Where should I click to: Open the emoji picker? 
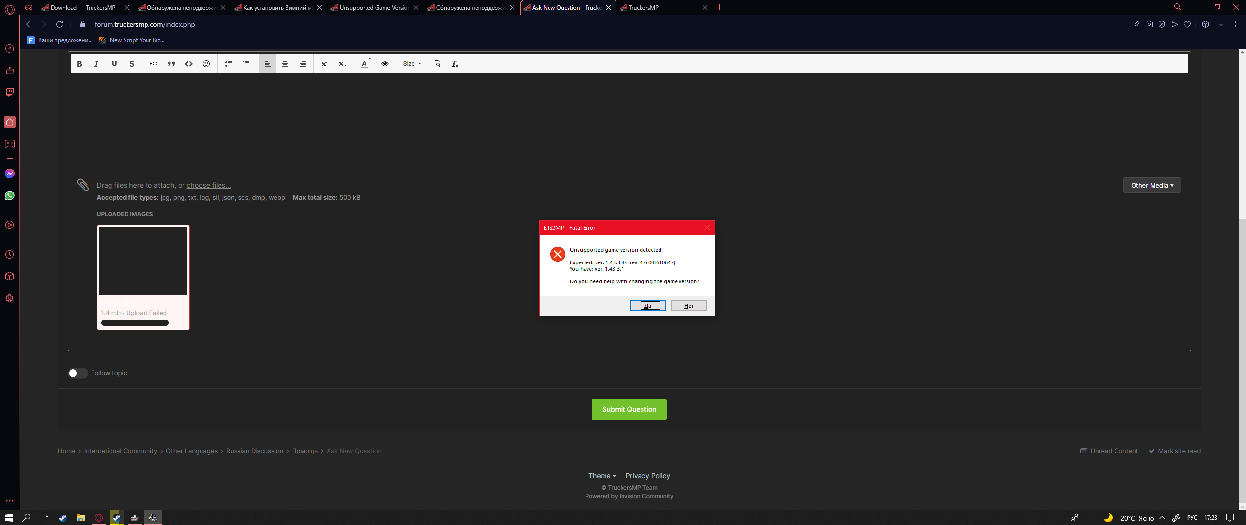pyautogui.click(x=206, y=64)
